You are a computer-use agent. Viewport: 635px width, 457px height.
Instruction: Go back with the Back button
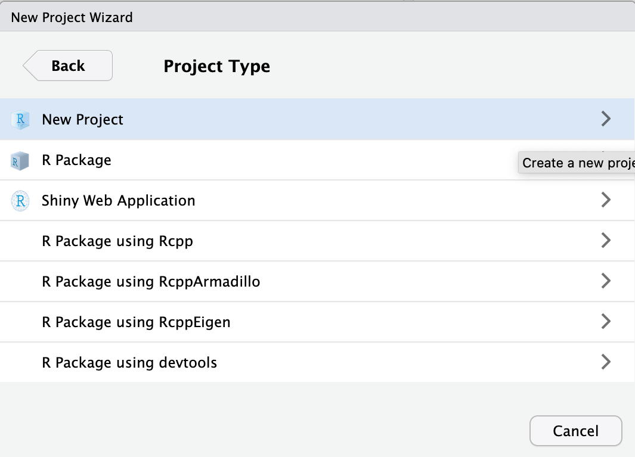68,66
